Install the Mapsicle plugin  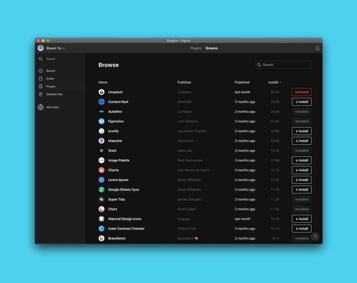302,141
